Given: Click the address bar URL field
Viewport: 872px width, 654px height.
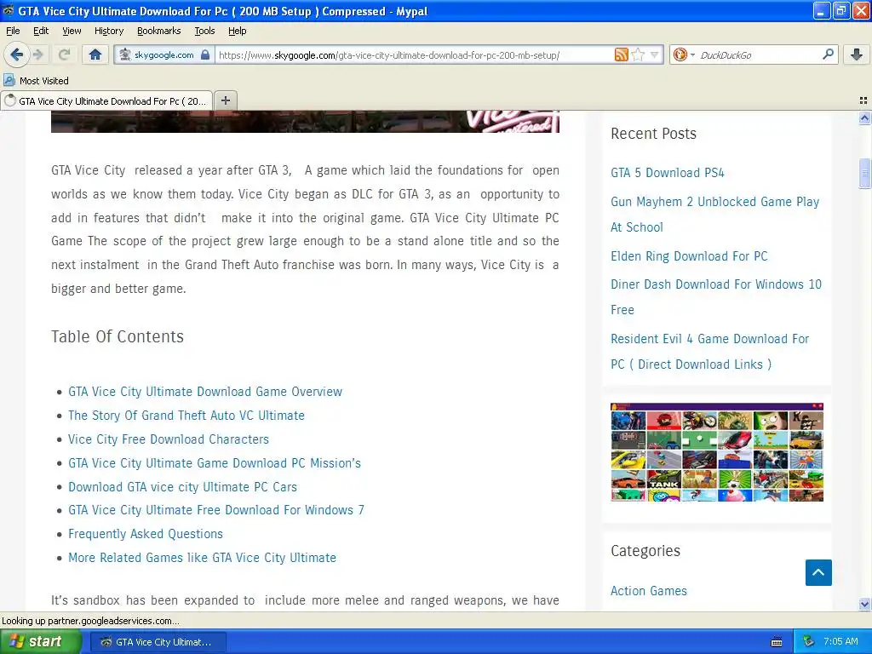Looking at the screenshot, I should (x=415, y=54).
